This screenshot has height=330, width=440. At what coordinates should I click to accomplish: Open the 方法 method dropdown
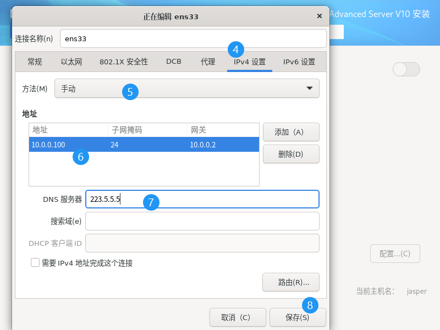(x=186, y=89)
